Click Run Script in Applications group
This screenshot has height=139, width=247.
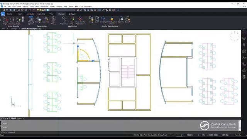click(x=72, y=19)
